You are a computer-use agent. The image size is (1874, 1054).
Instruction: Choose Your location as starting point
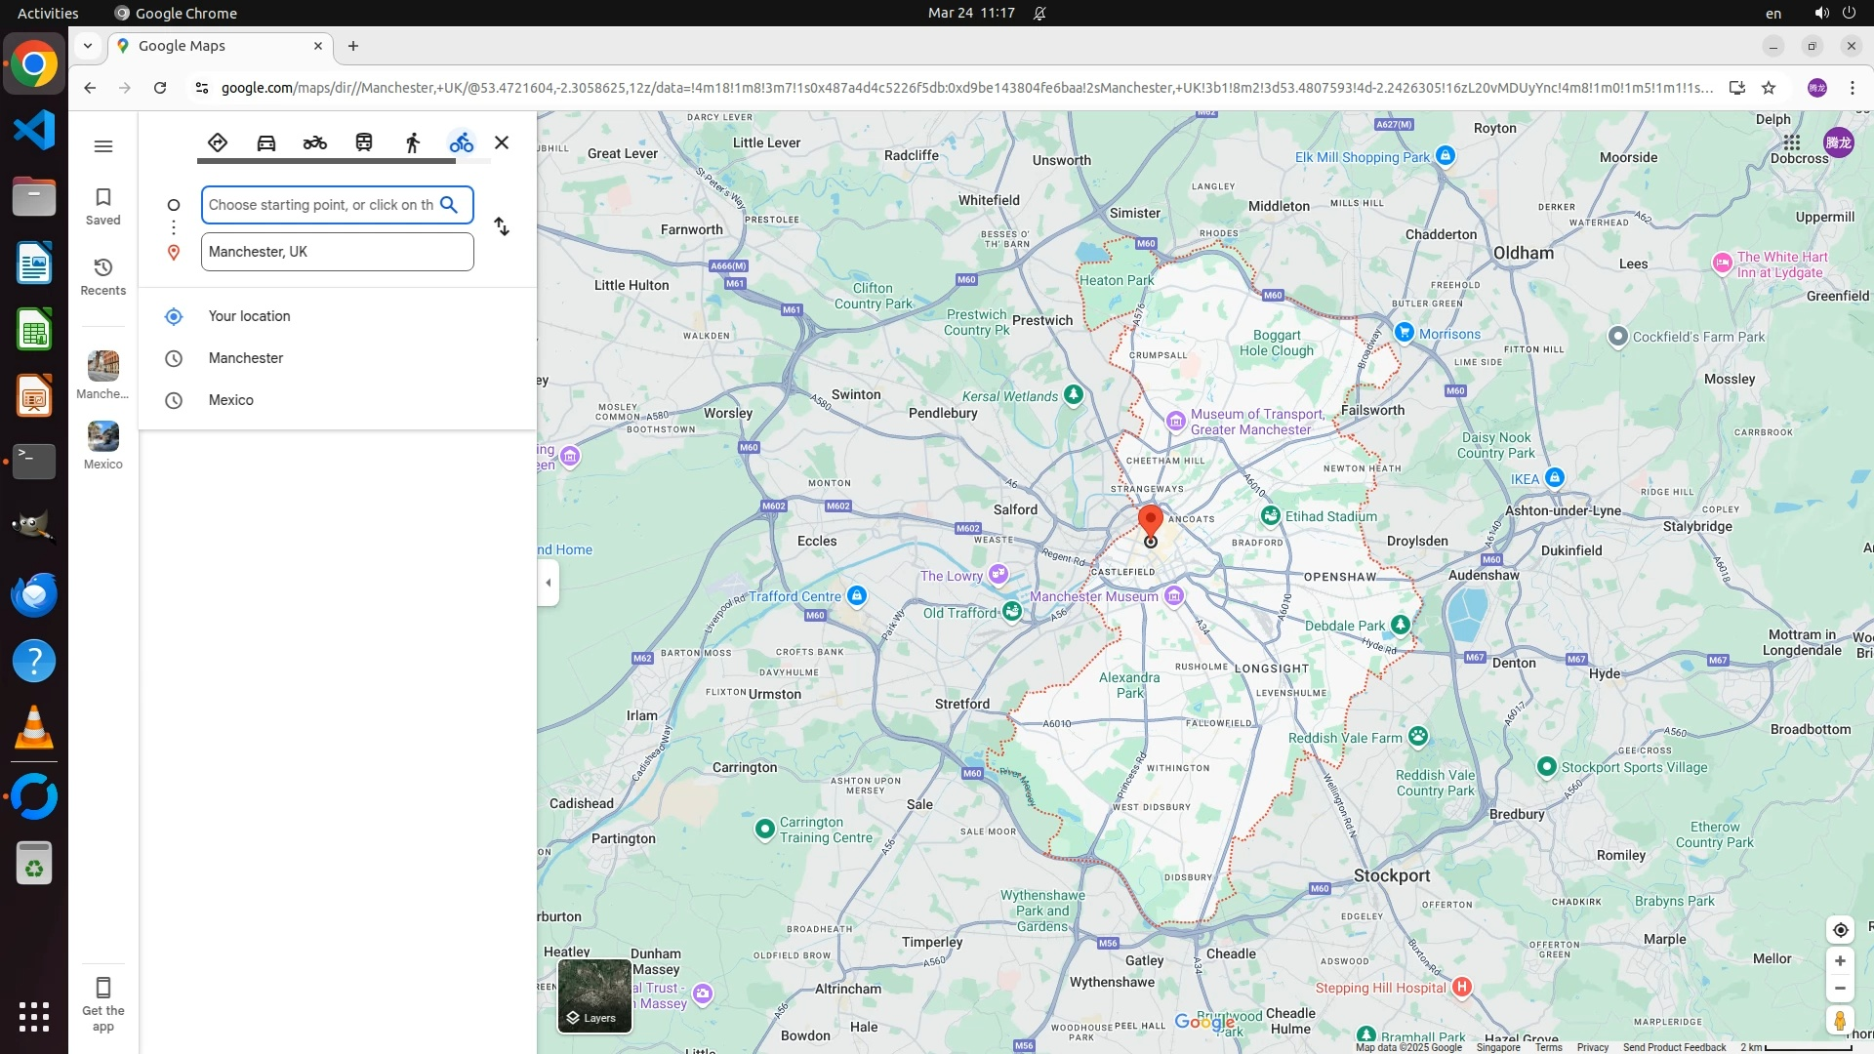point(250,316)
